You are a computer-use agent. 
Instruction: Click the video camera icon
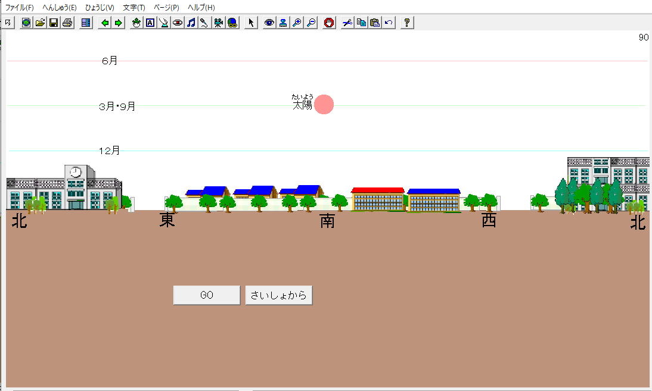218,23
